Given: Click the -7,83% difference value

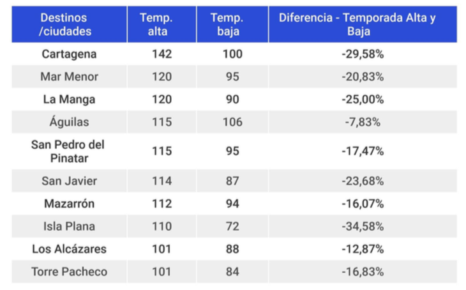Looking at the screenshot, I should 363,122.
